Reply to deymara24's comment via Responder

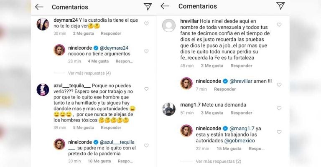pyautogui.click(x=111, y=33)
